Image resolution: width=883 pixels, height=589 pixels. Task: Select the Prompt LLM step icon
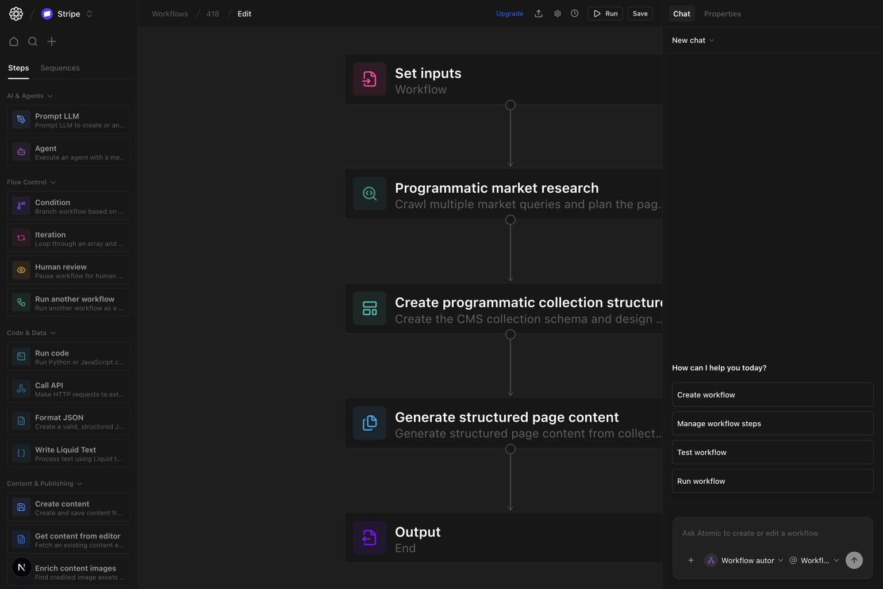point(21,120)
